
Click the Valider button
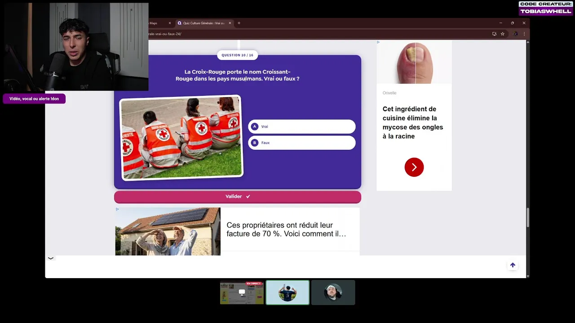238,196
